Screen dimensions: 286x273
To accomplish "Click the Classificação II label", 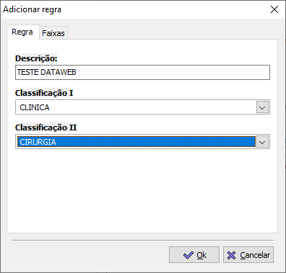I will coord(45,127).
